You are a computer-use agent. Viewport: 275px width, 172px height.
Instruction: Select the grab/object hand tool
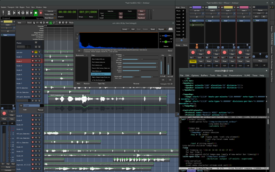tap(34, 22)
